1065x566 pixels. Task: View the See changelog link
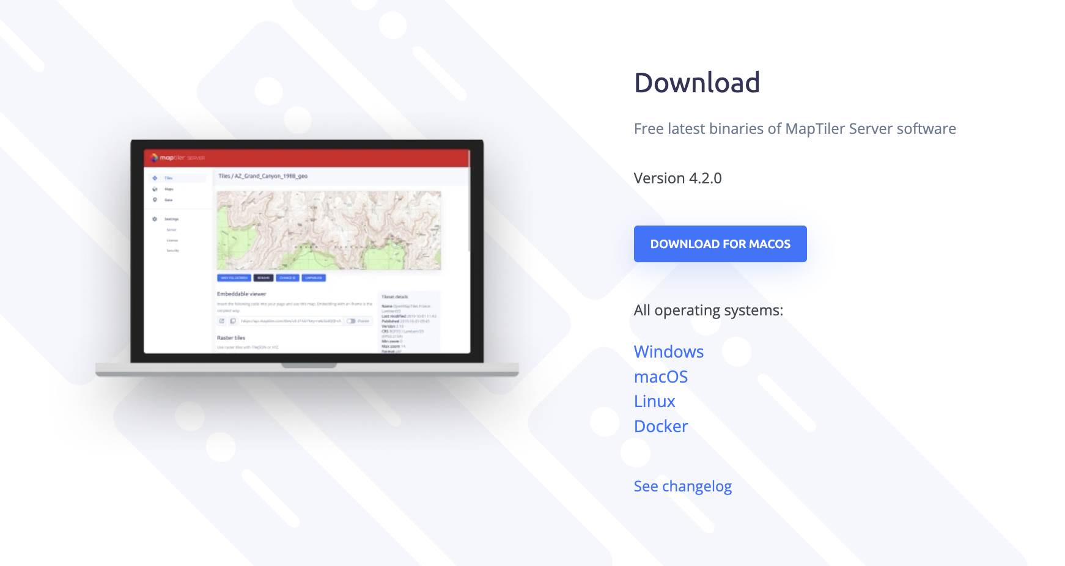(682, 486)
